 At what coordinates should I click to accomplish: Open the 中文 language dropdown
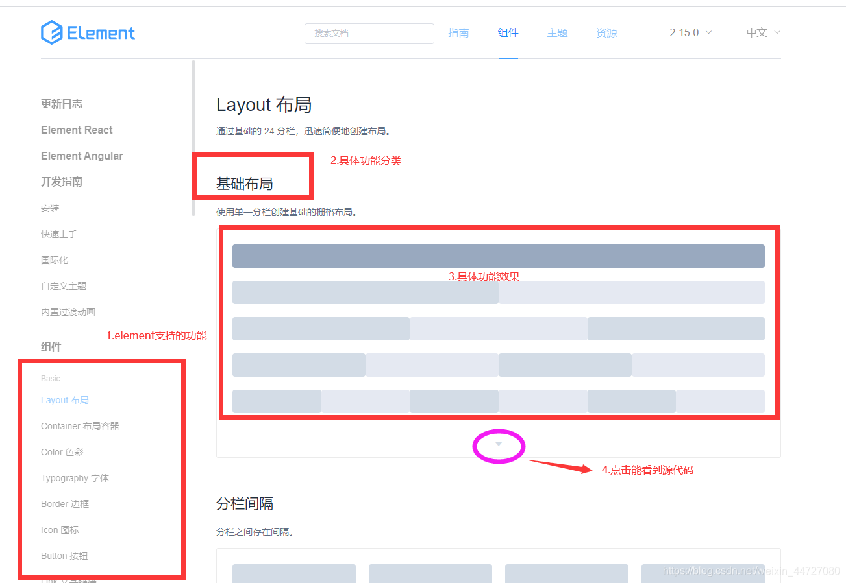[x=763, y=32]
